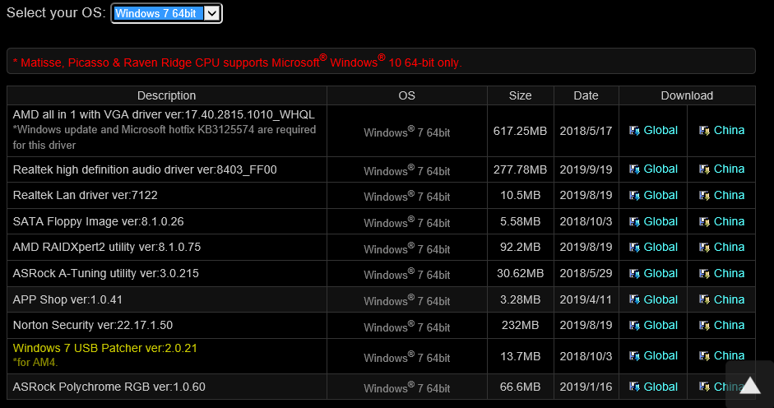Click the scroll-to-top arrow button
The width and height of the screenshot is (774, 408).
749,384
